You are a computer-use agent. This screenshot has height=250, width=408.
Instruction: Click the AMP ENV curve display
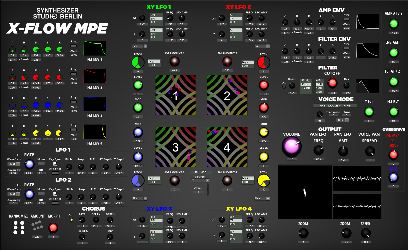point(368,21)
